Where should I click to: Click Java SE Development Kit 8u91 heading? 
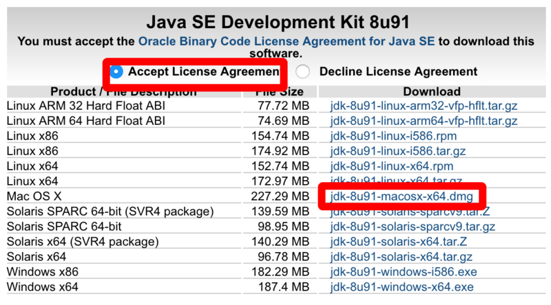point(278,22)
